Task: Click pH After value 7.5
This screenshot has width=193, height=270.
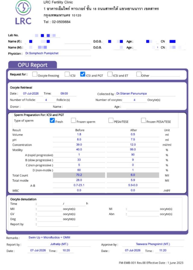Action: [x=133, y=140]
